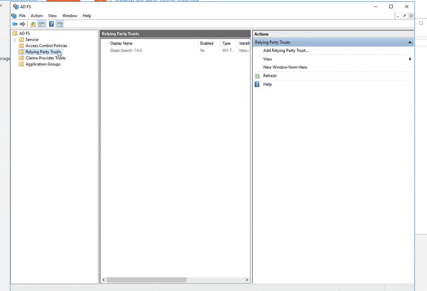This screenshot has height=291, width=427.
Task: Click the horizontal scrollbar right arrow
Action: click(x=247, y=280)
